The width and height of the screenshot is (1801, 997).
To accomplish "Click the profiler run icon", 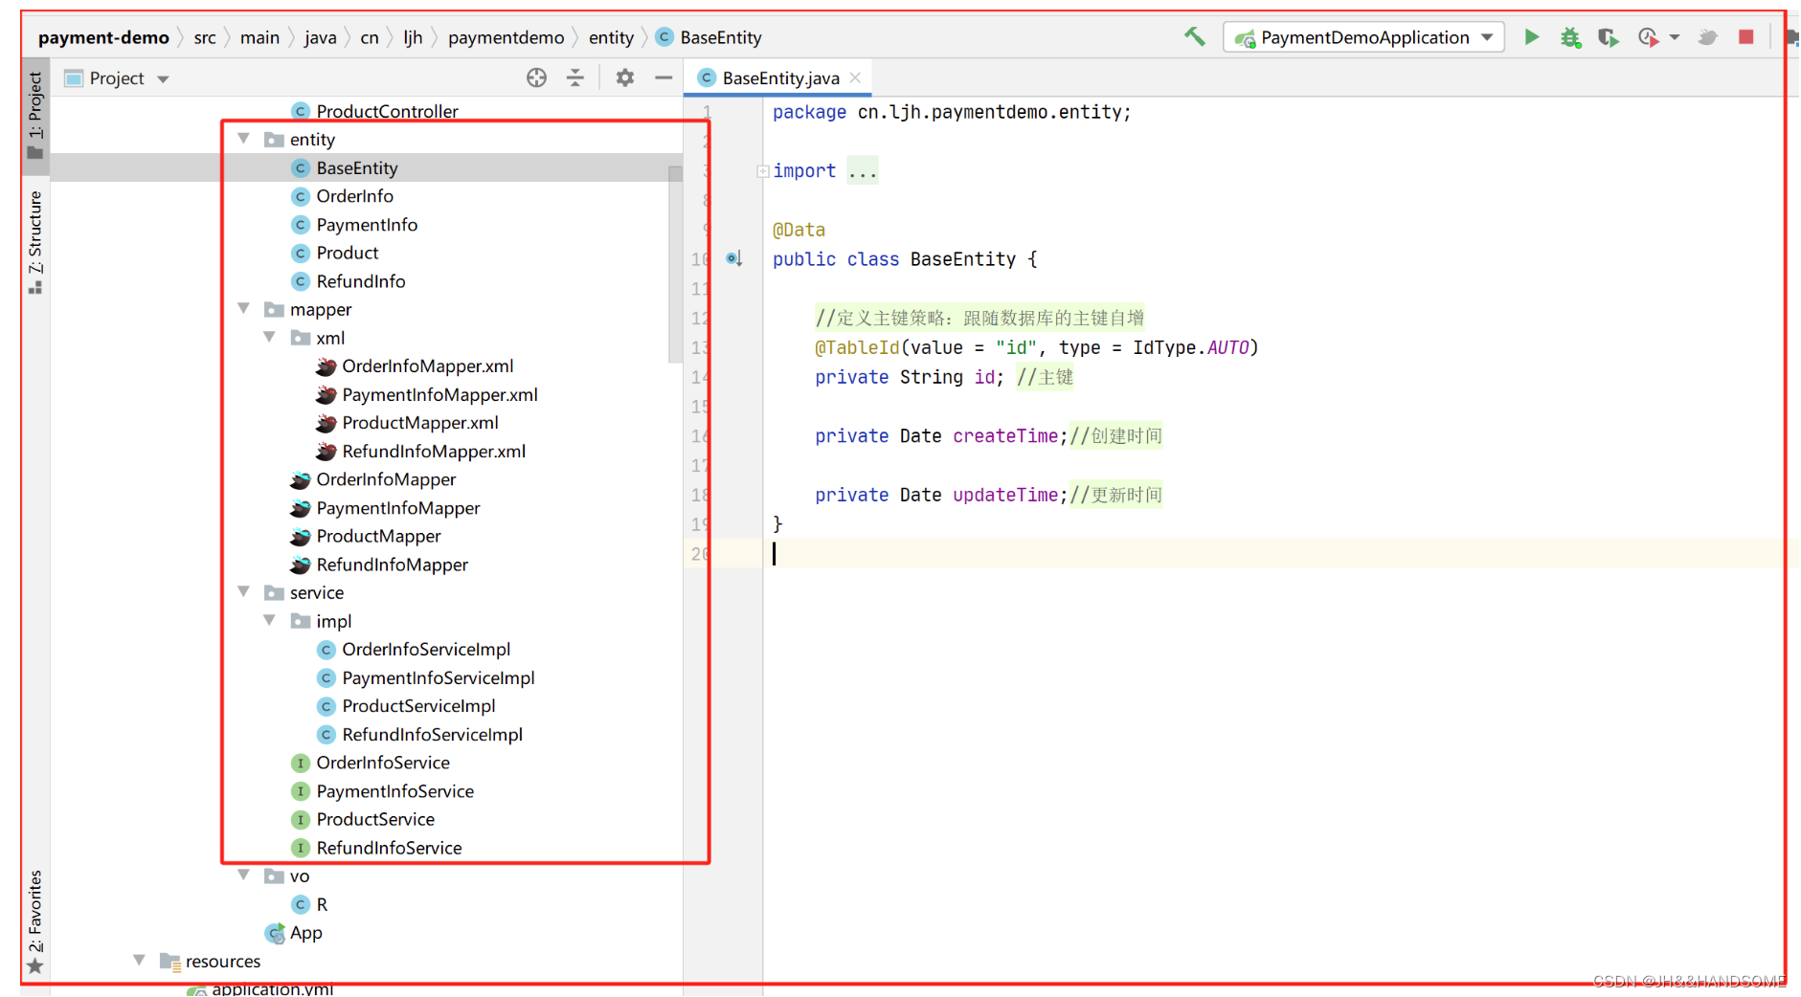I will pos(1648,37).
